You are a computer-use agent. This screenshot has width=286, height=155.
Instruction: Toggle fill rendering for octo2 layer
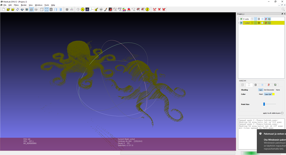tap(262, 23)
